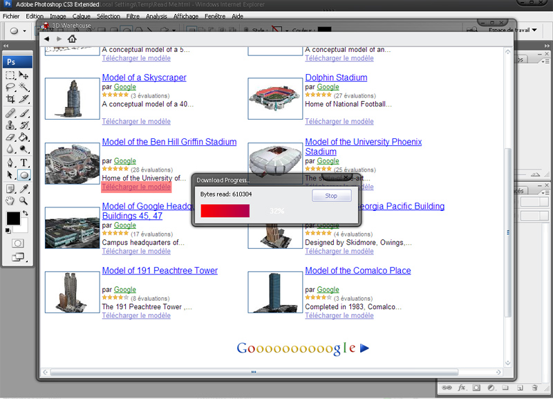
Task: Click the link layers icon
Action: [447, 387]
